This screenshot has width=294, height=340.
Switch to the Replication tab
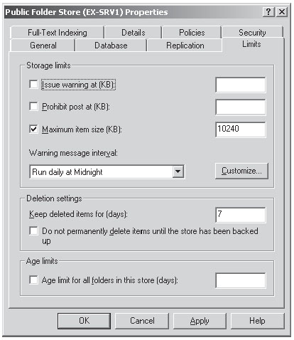pos(185,46)
